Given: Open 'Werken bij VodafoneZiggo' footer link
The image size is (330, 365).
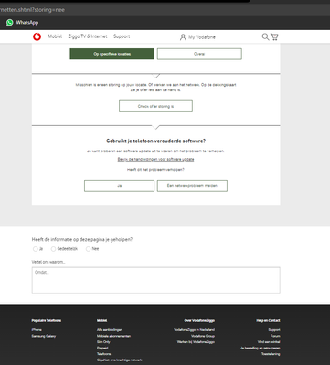Looking at the screenshot, I should point(196,342).
